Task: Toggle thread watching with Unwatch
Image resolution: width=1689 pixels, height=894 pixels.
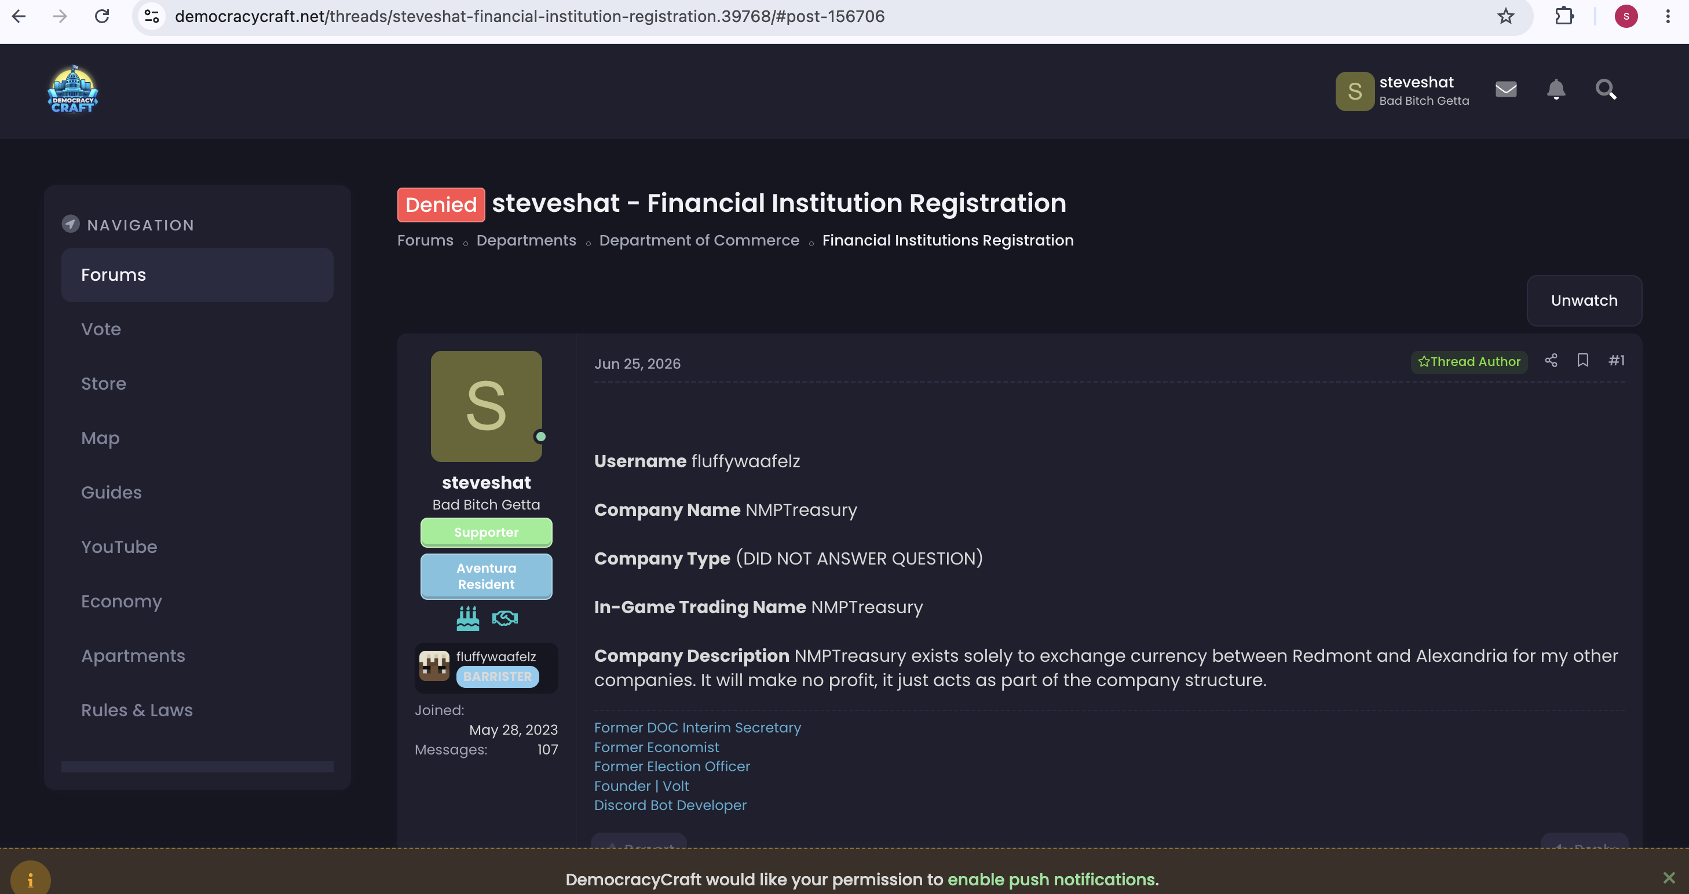Action: pos(1584,301)
